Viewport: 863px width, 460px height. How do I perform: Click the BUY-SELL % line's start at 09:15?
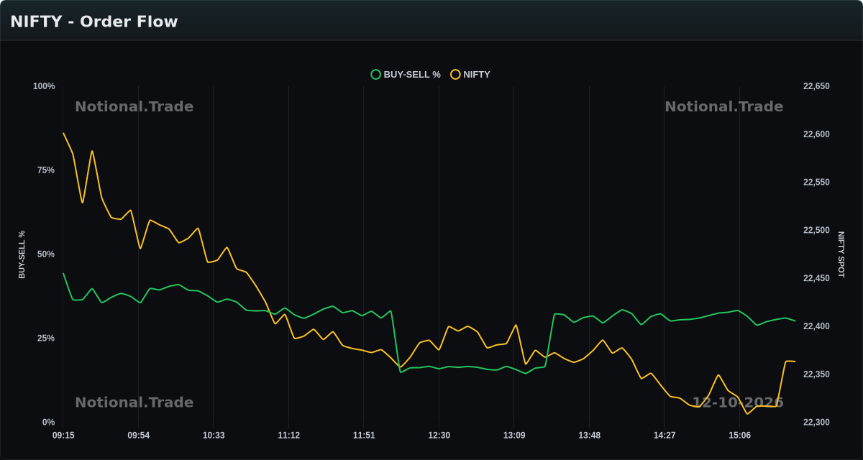63,273
